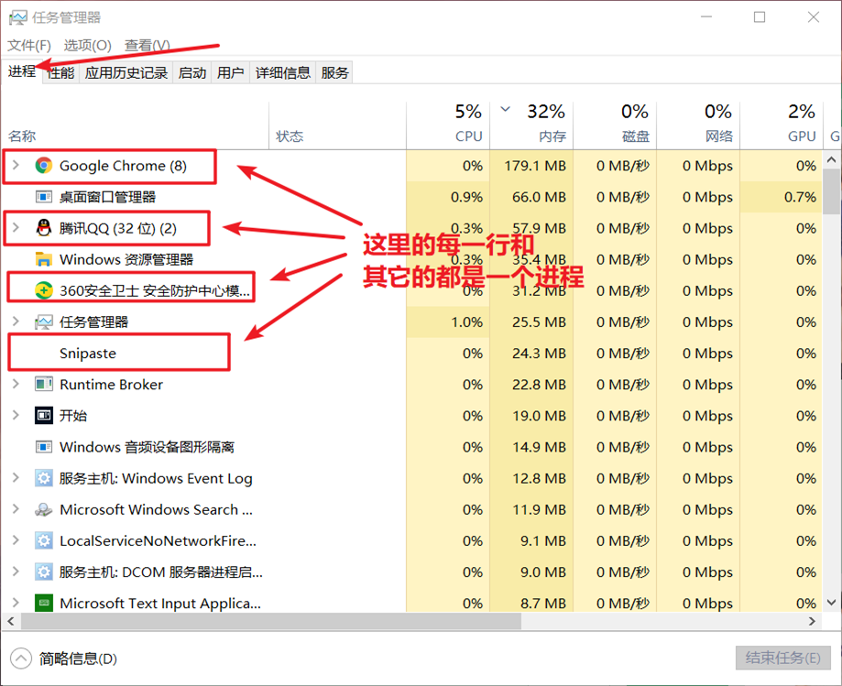Screen dimensions: 842x686
Task: Expand the Google Chrome (8) process group
Action: click(16, 166)
